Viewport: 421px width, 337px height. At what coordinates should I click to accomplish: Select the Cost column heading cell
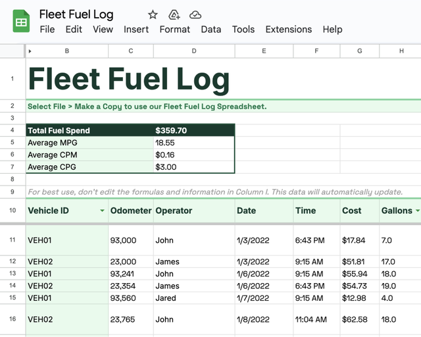click(x=360, y=211)
